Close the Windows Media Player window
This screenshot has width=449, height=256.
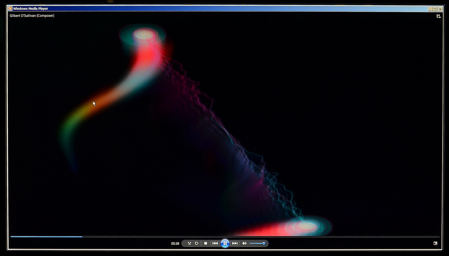pos(440,9)
